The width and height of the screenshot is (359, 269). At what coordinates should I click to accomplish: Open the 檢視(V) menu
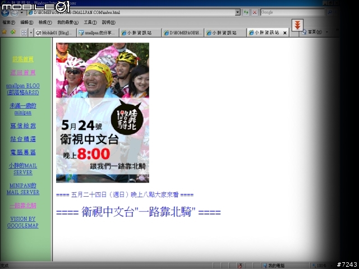(x=45, y=22)
